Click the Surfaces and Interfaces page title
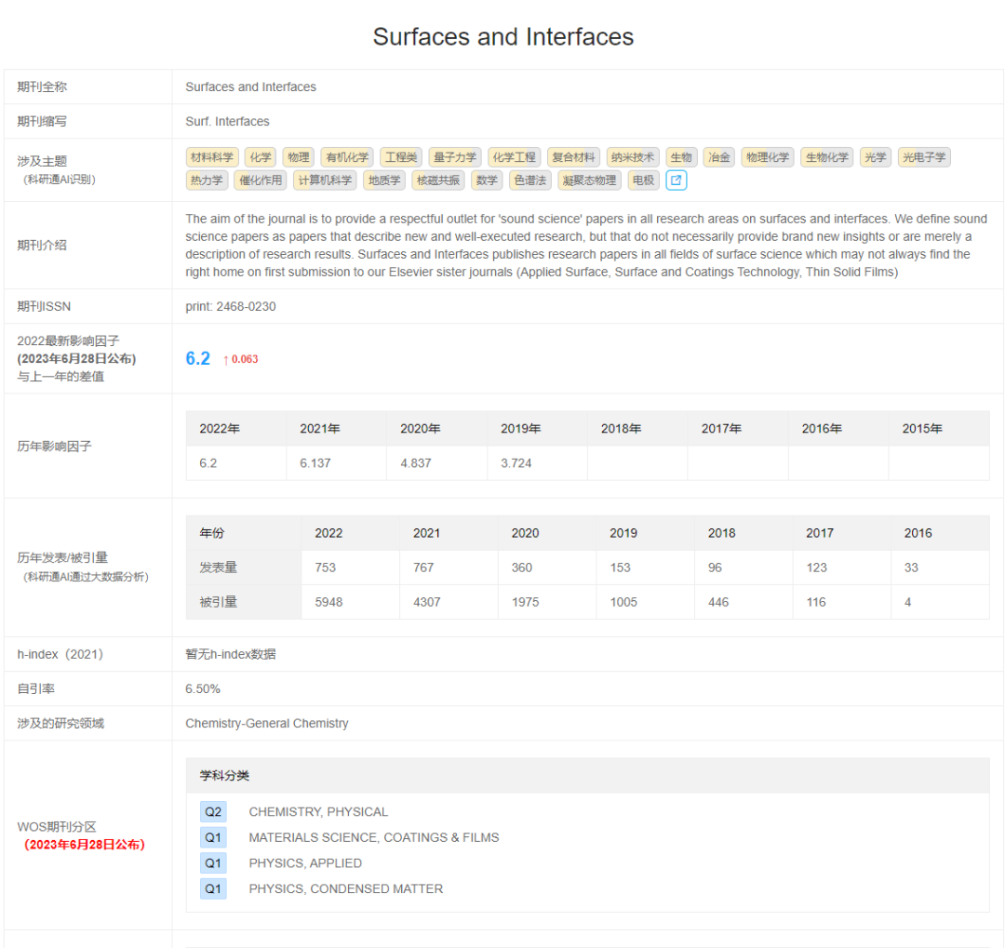 pyautogui.click(x=502, y=36)
